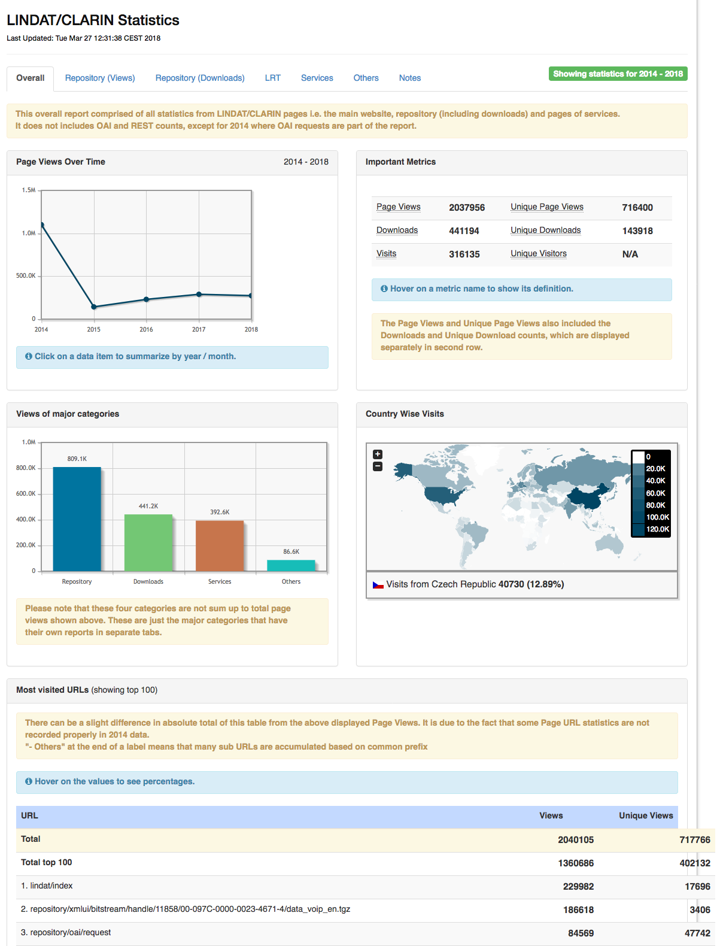723x946 pixels.
Task: Click the Views column header
Action: [551, 815]
